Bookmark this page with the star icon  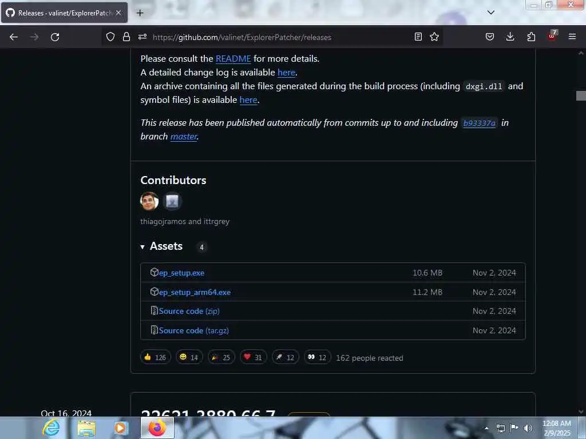[434, 37]
